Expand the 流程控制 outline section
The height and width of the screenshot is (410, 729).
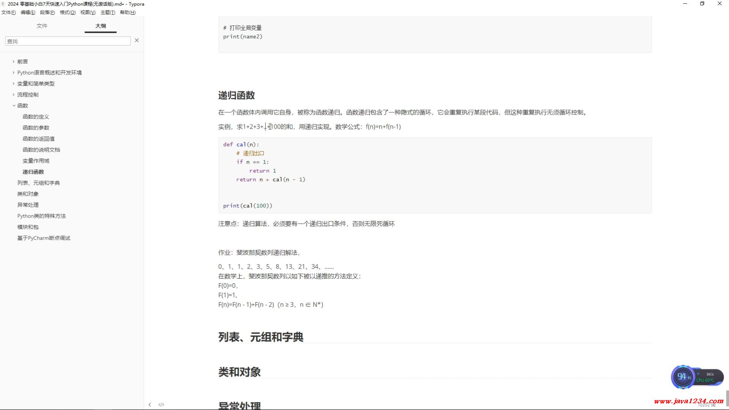coord(14,95)
